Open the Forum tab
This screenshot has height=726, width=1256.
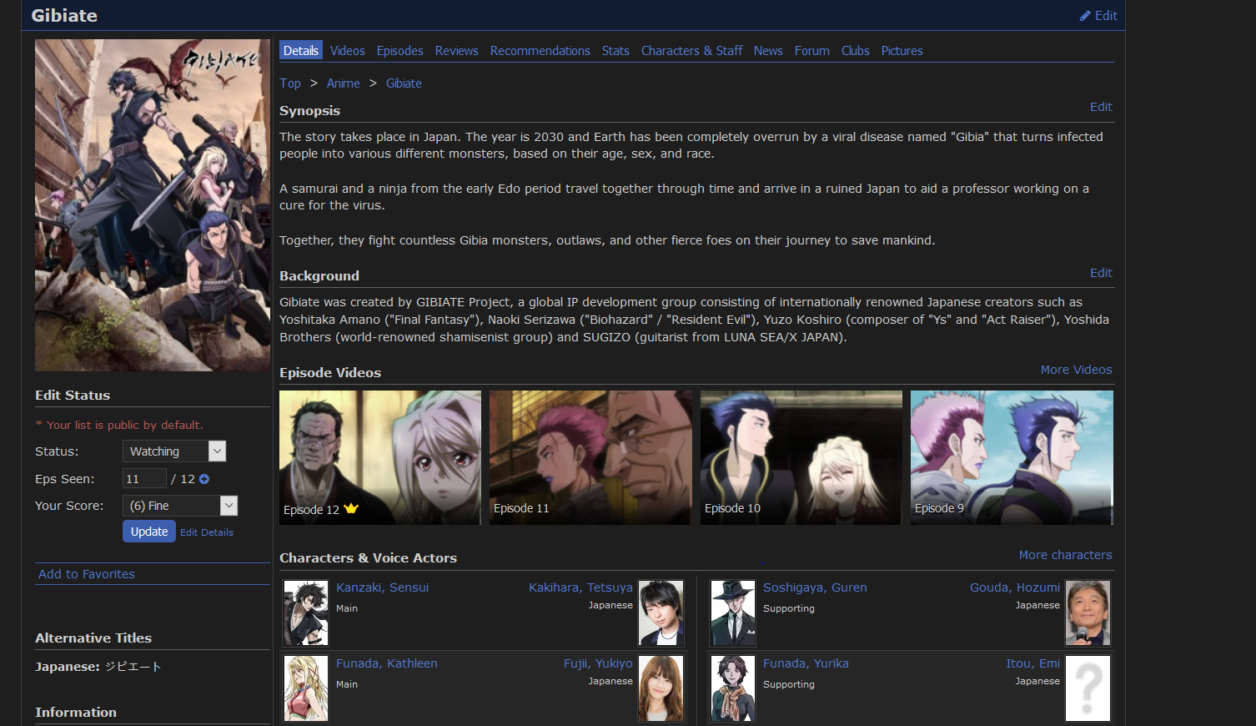click(812, 51)
